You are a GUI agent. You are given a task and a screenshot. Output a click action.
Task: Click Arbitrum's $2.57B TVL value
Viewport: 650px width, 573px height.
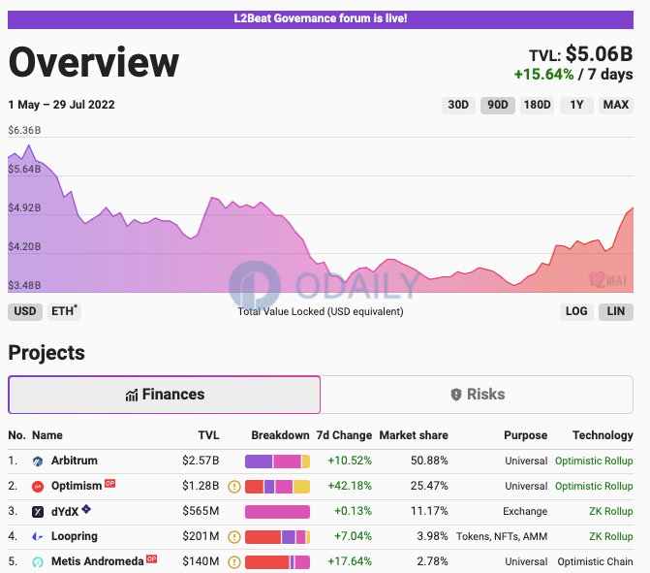pos(201,461)
